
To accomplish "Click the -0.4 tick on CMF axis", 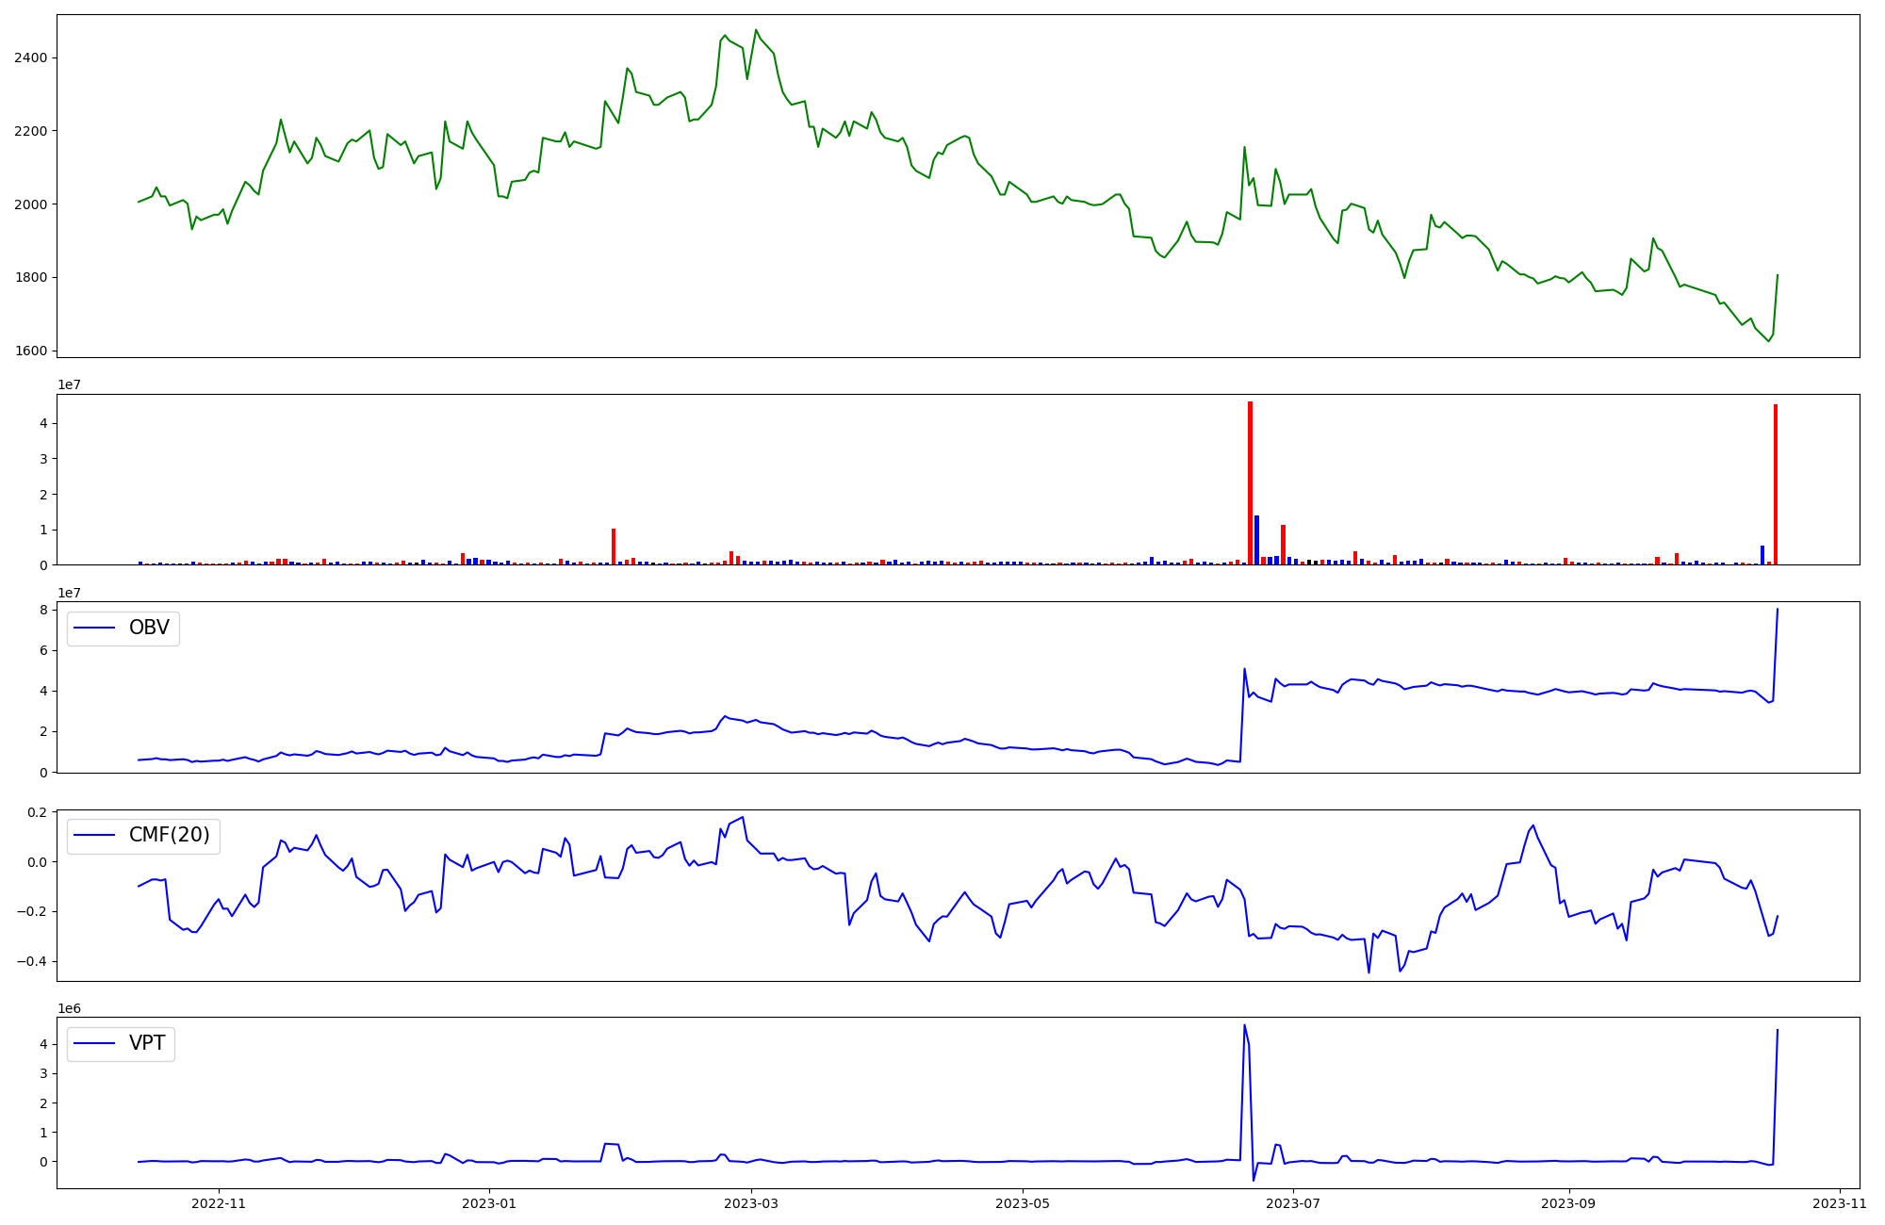I will pos(32,961).
